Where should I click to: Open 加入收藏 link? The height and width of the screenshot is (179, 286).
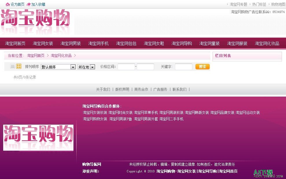[x=38, y=4]
